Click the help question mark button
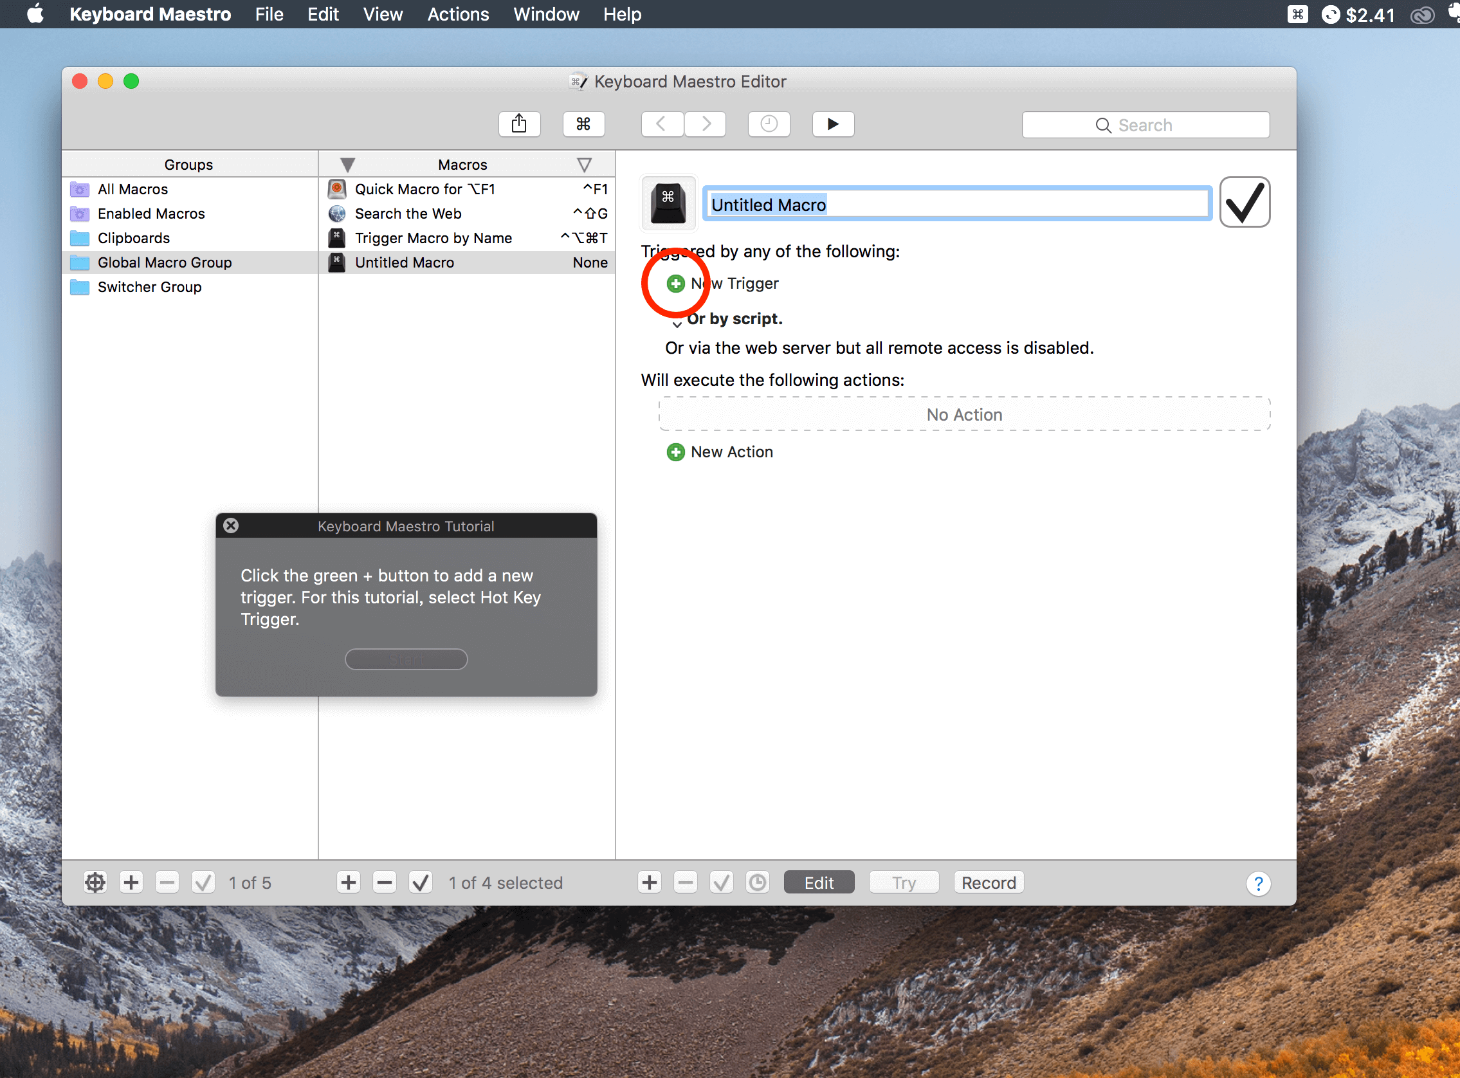Screen dimensions: 1460x1078 coord(1259,884)
